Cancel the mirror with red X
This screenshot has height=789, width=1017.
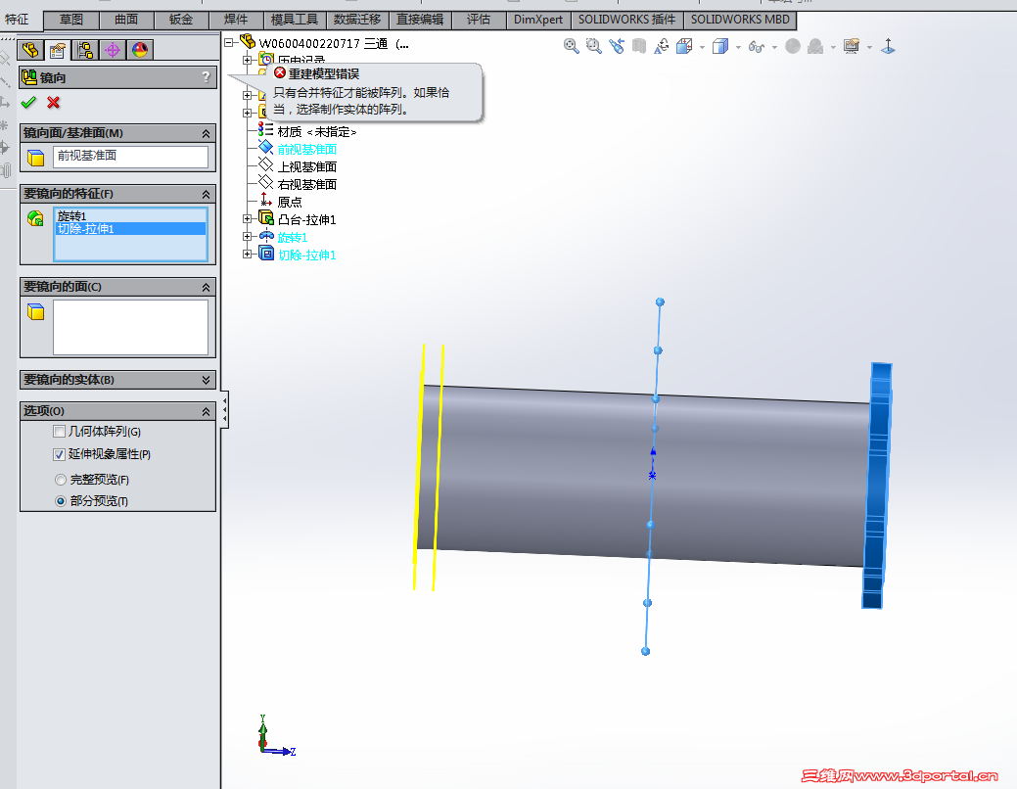(x=53, y=103)
